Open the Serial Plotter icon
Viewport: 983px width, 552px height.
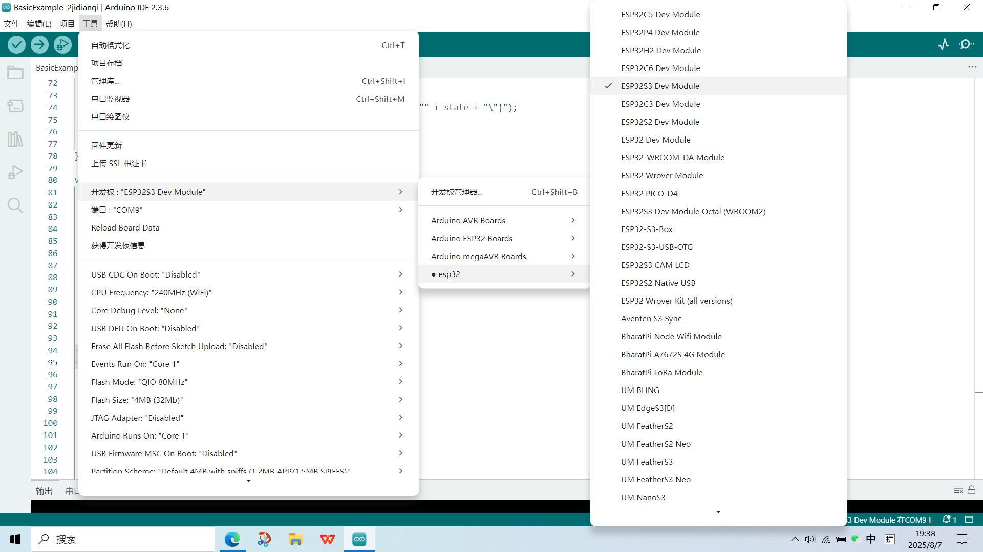tap(944, 44)
